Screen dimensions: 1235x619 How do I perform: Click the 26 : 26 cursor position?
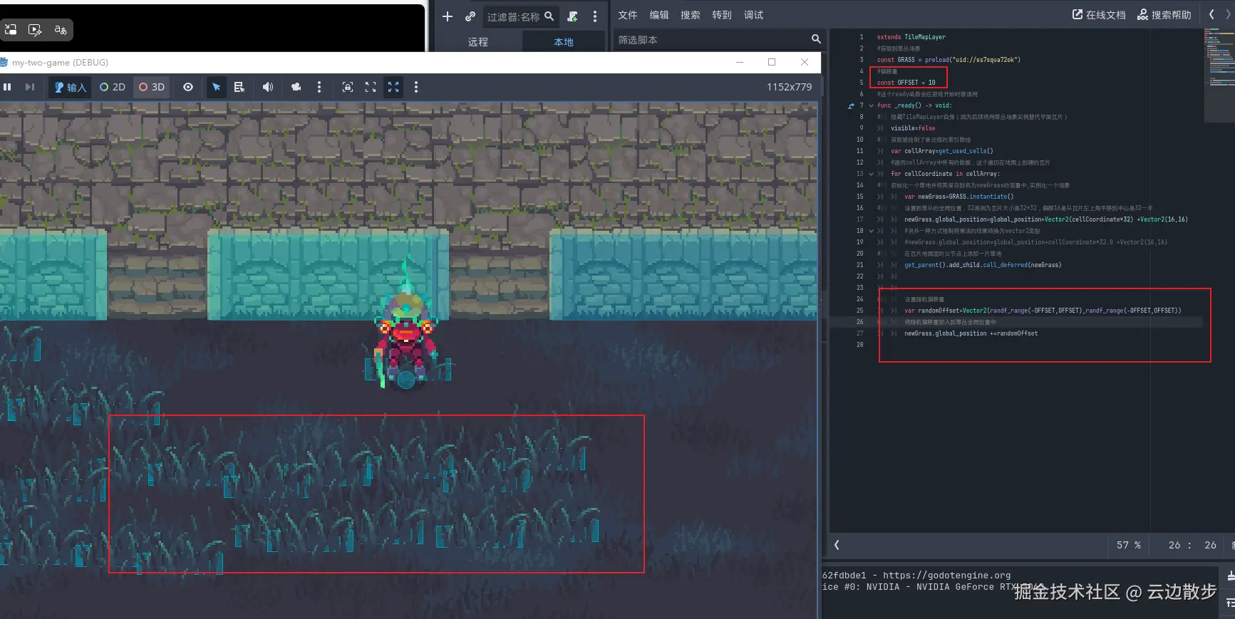click(x=1192, y=545)
